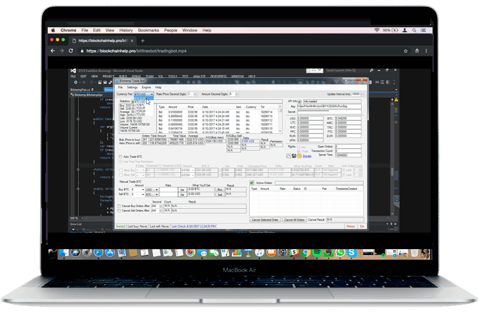Open Finder from the dock
The width and height of the screenshot is (479, 313).
pyautogui.click(x=64, y=253)
